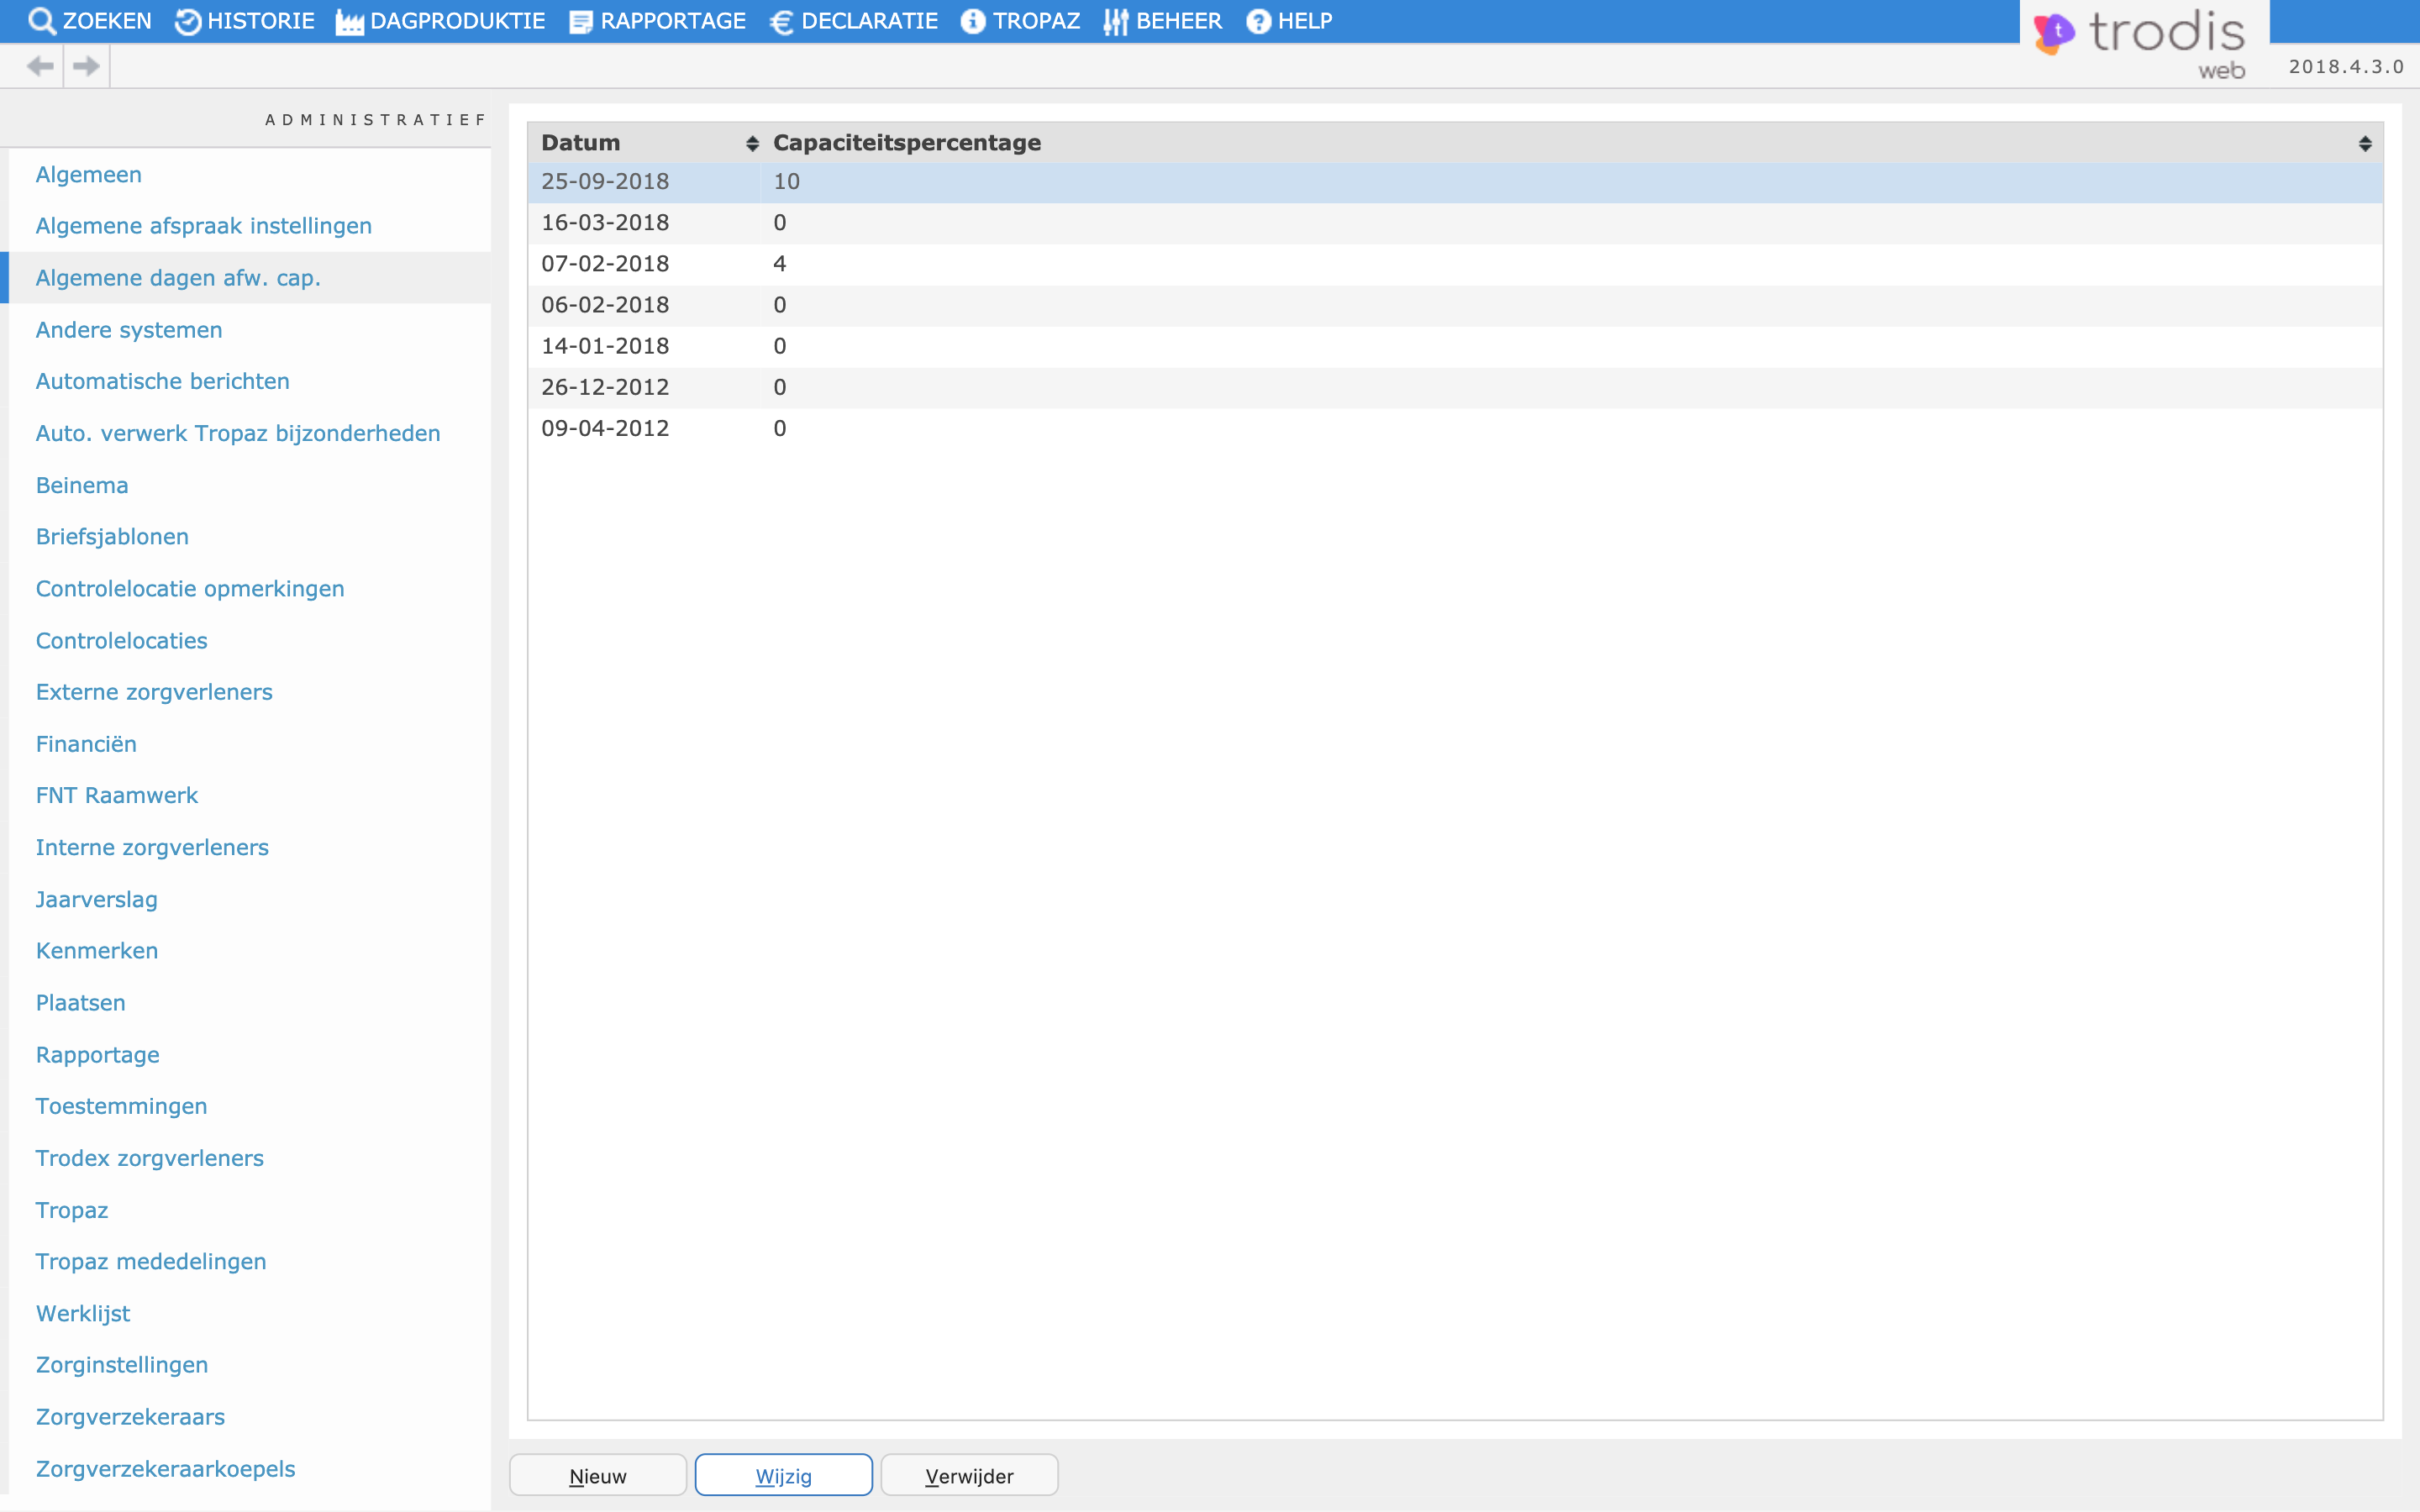Open Tropaz mededelingen
2420x1512 pixels.
tap(151, 1262)
